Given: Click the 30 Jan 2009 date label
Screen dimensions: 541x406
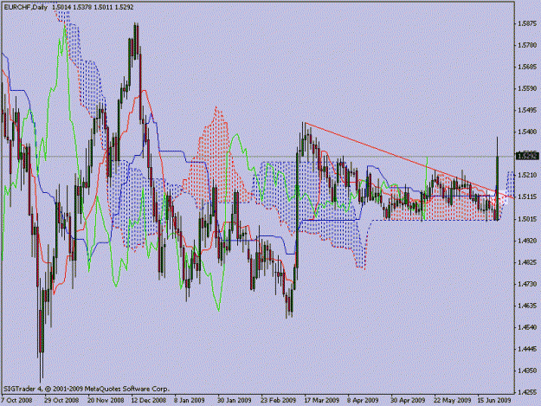Looking at the screenshot, I should [235, 401].
